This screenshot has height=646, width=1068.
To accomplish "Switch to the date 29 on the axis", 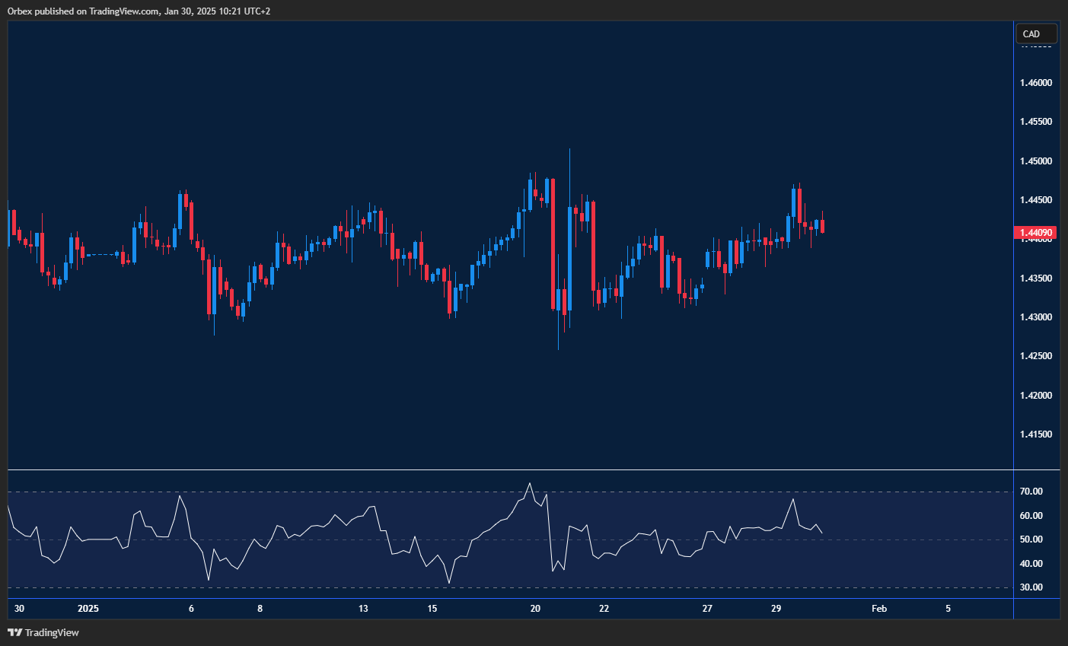I will click(x=776, y=609).
